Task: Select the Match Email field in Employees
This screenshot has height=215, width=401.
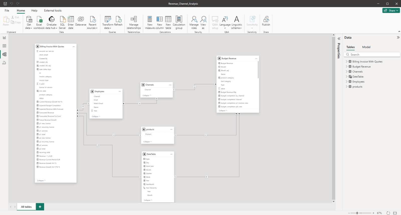Action: click(98, 103)
